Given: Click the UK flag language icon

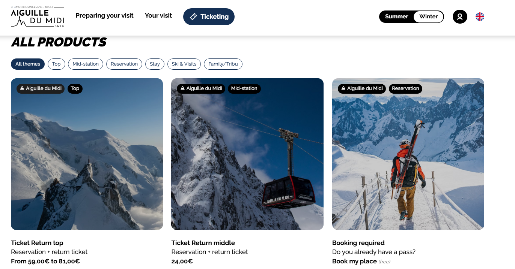Looking at the screenshot, I should (x=480, y=17).
